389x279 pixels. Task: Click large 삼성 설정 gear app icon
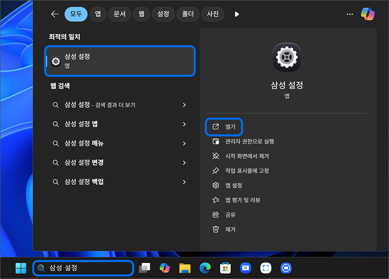pyautogui.click(x=287, y=57)
